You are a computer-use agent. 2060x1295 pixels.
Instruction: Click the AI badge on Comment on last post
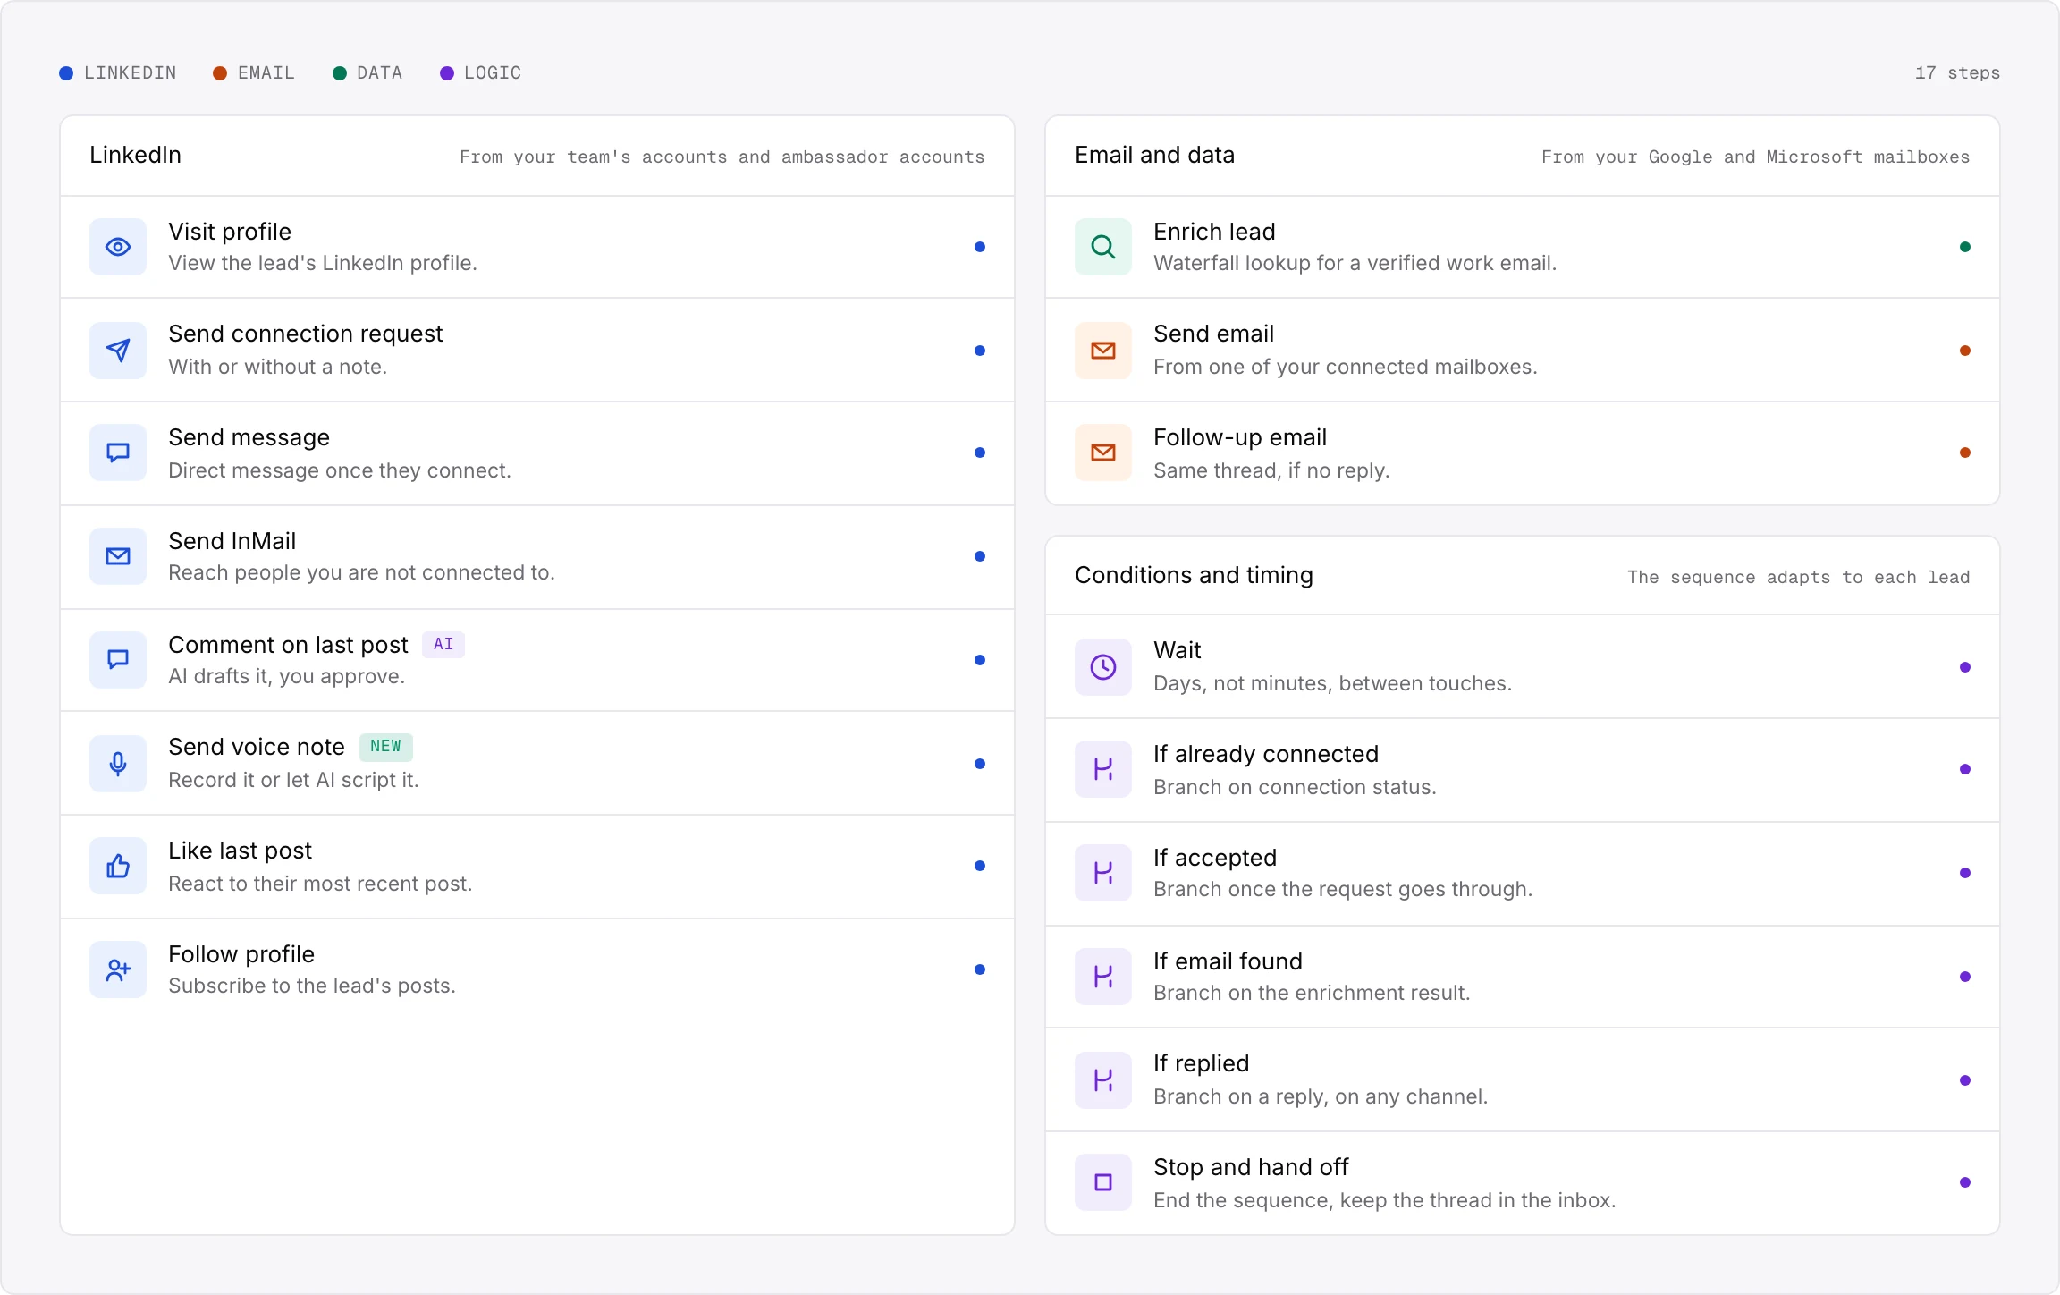pyautogui.click(x=443, y=644)
